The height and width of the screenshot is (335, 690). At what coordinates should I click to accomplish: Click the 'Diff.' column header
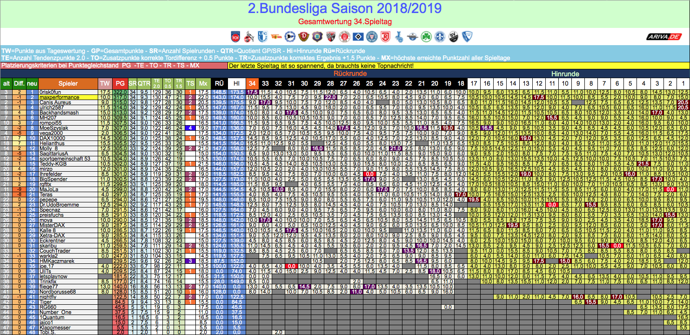19,83
